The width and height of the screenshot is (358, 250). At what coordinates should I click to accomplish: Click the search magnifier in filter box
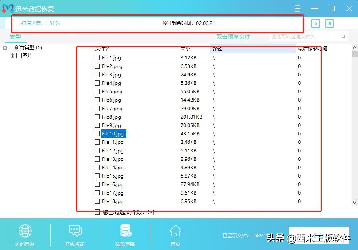click(x=343, y=36)
